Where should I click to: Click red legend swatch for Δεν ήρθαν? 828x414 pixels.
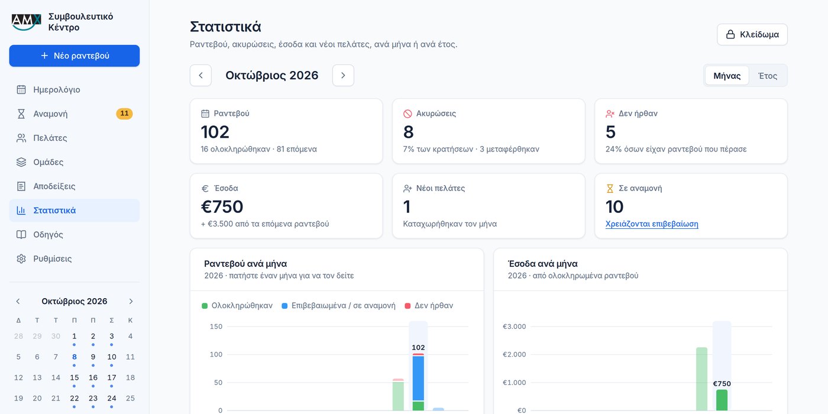tap(407, 306)
